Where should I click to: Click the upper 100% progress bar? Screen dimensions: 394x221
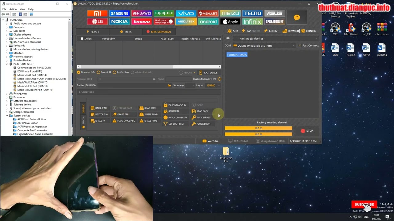click(258, 128)
